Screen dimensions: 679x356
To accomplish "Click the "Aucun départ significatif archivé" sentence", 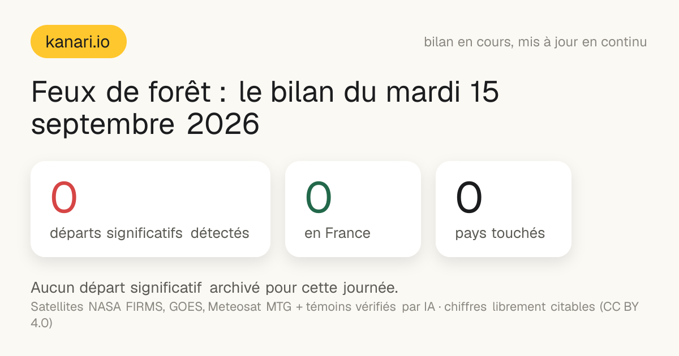I will point(214,288).
